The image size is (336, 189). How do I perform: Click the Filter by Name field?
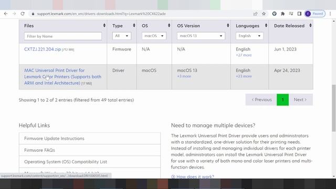point(63,36)
